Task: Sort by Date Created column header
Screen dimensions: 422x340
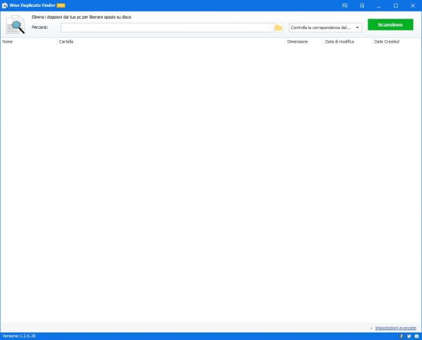Action: pos(386,42)
